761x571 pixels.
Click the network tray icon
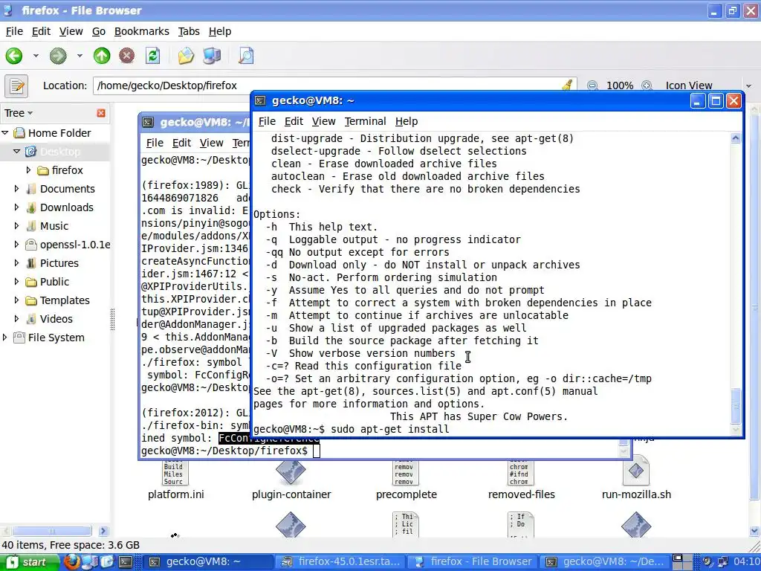coord(722,562)
